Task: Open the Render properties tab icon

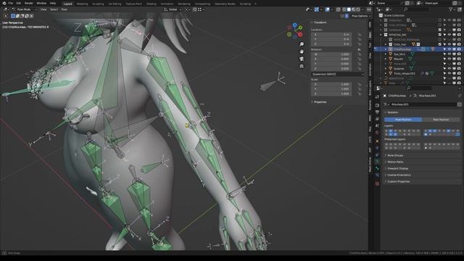Action: click(x=377, y=105)
